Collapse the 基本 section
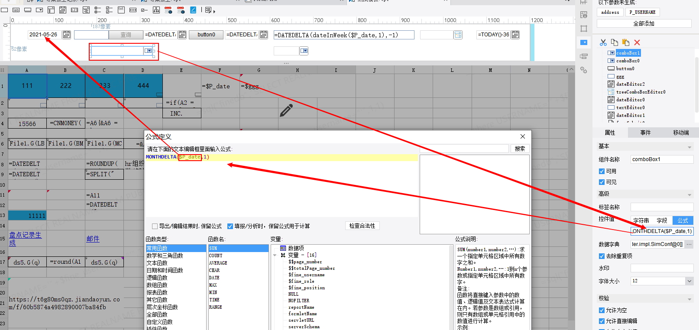The width and height of the screenshot is (699, 330). 689,147
